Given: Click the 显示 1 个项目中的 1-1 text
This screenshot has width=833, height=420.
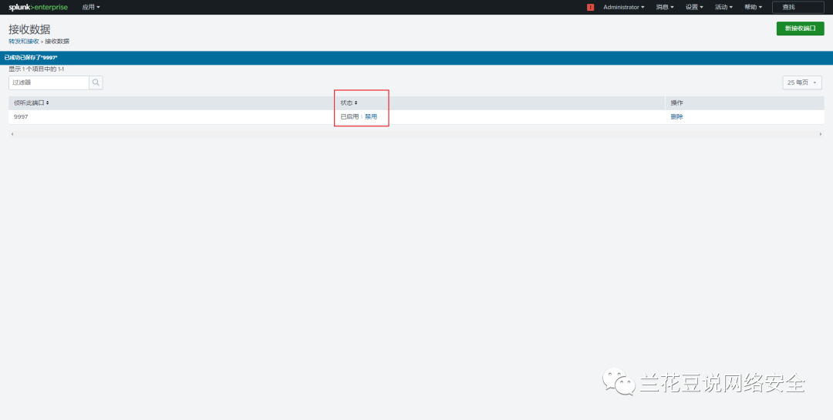Looking at the screenshot, I should 37,69.
